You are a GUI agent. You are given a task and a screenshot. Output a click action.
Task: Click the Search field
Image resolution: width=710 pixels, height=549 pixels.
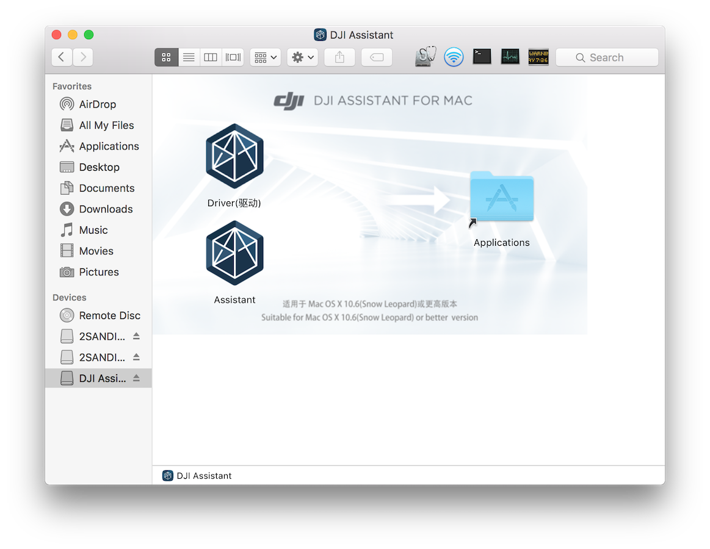click(x=607, y=57)
